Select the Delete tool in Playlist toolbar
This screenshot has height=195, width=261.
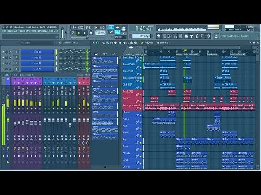(111, 43)
